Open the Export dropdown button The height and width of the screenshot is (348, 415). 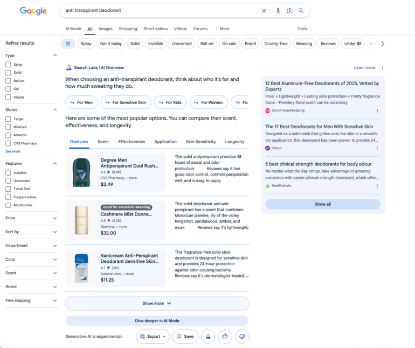pos(153,336)
